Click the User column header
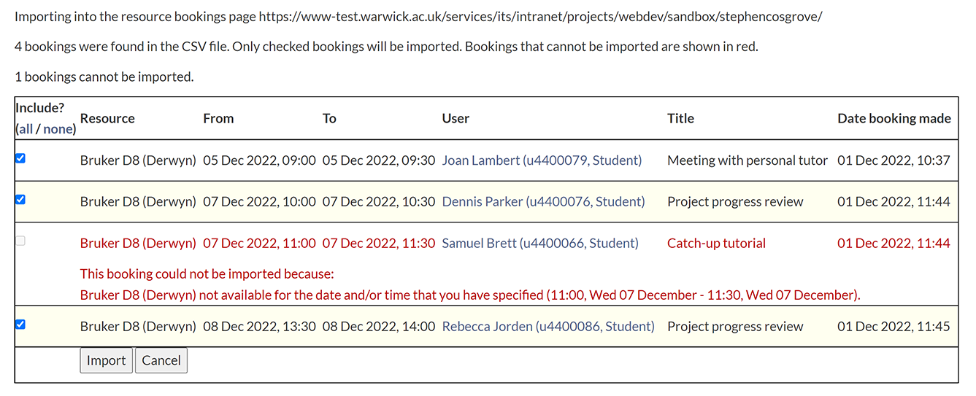Viewport: 976px width, 396px height. click(456, 118)
